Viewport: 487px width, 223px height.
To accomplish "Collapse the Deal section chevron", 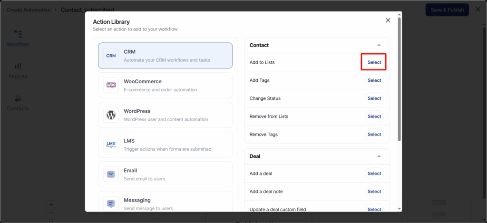I will (x=379, y=156).
